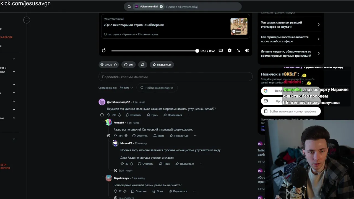Click the email sign-in envelope icon
Viewport: 354px width, 199px height.
point(266,101)
